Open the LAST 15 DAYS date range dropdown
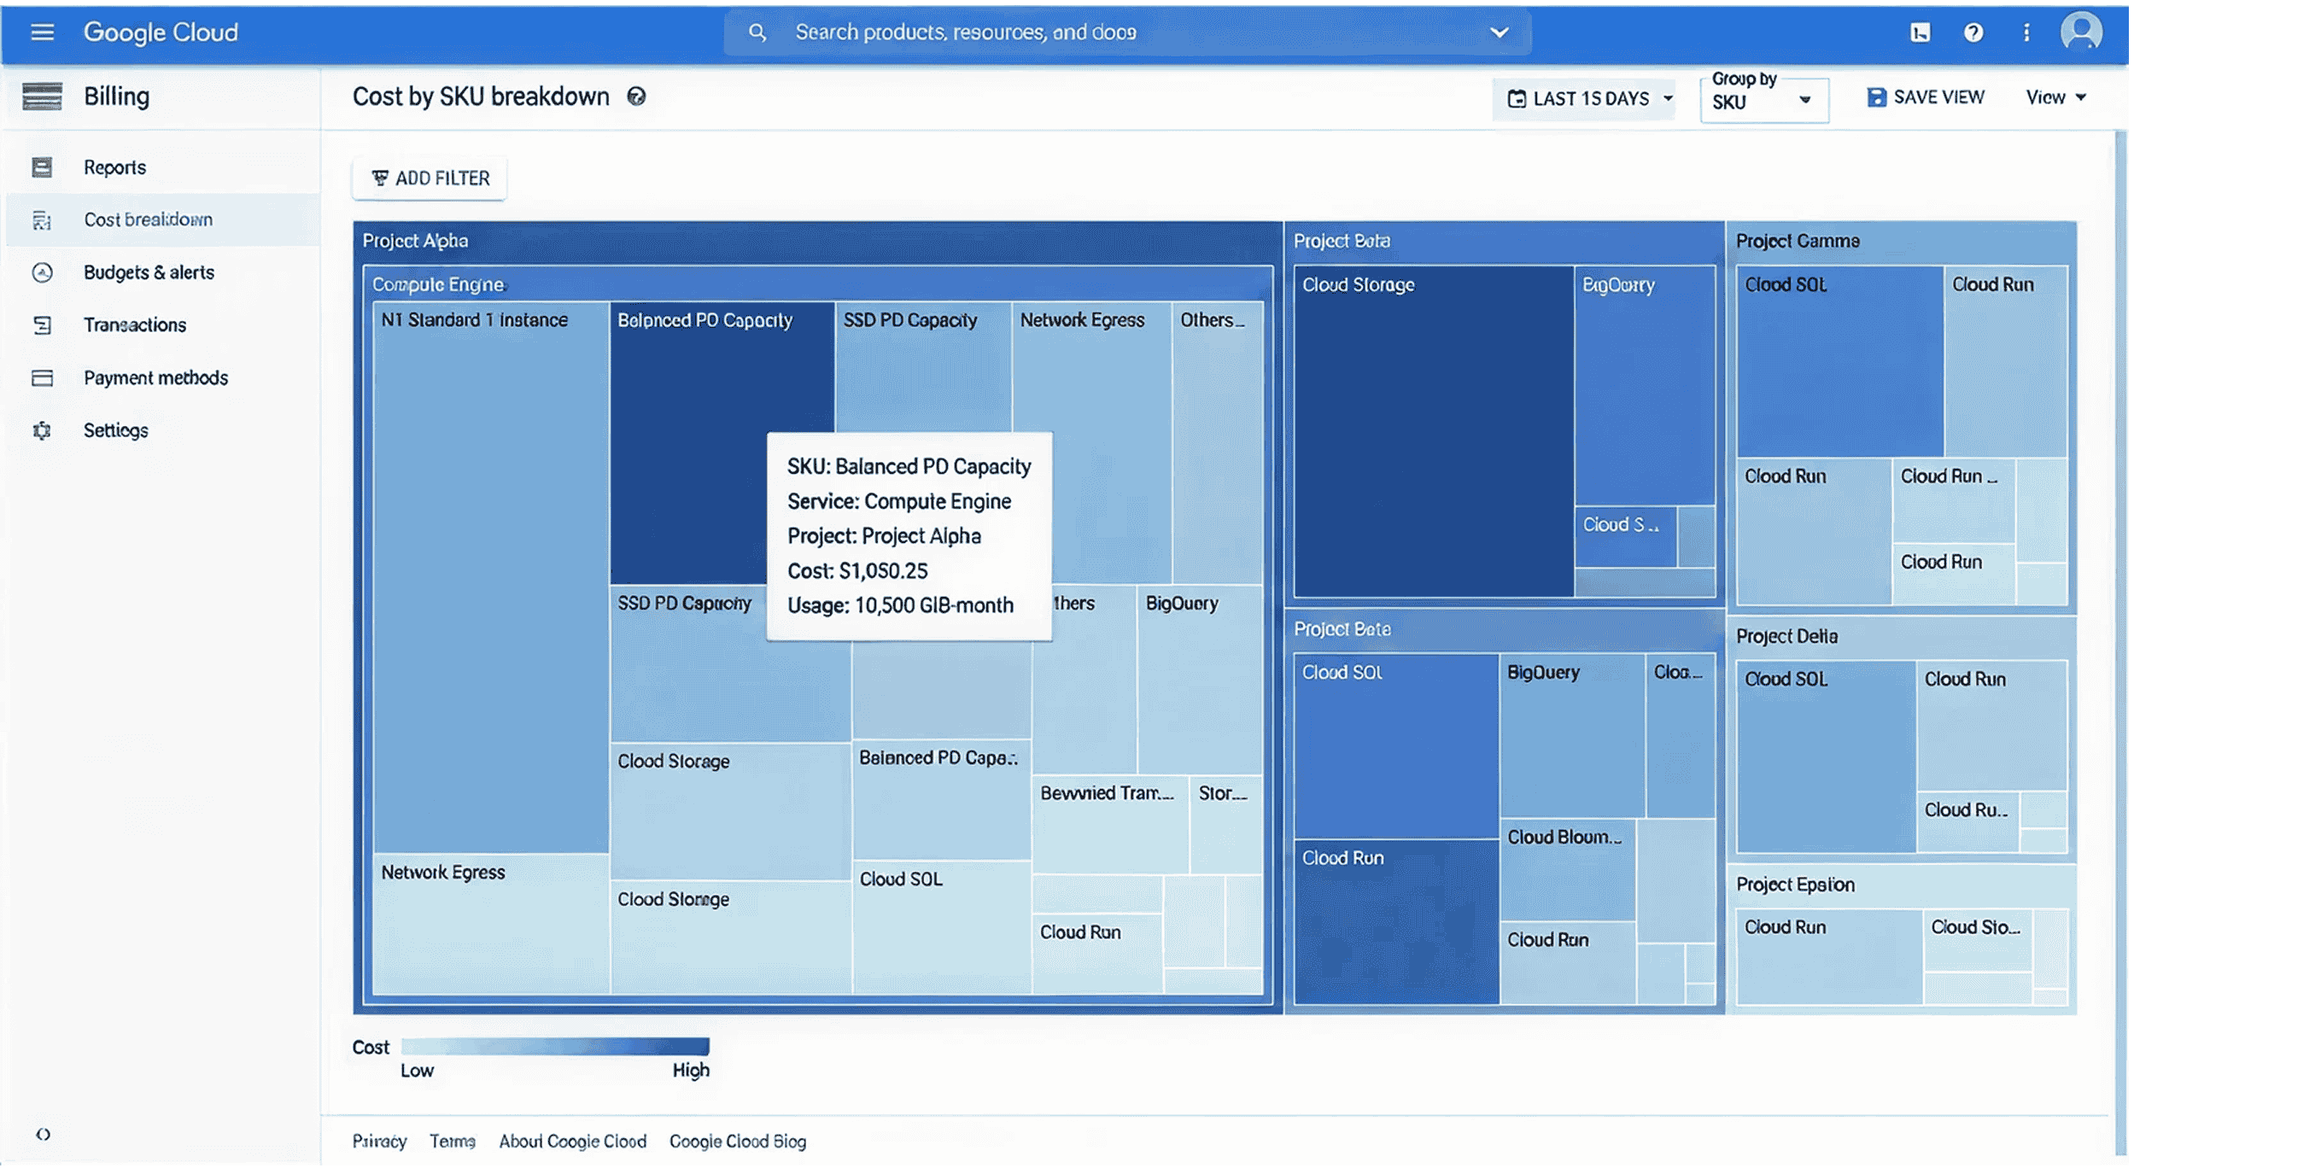Viewport: 2321px width, 1168px height. pyautogui.click(x=1591, y=98)
